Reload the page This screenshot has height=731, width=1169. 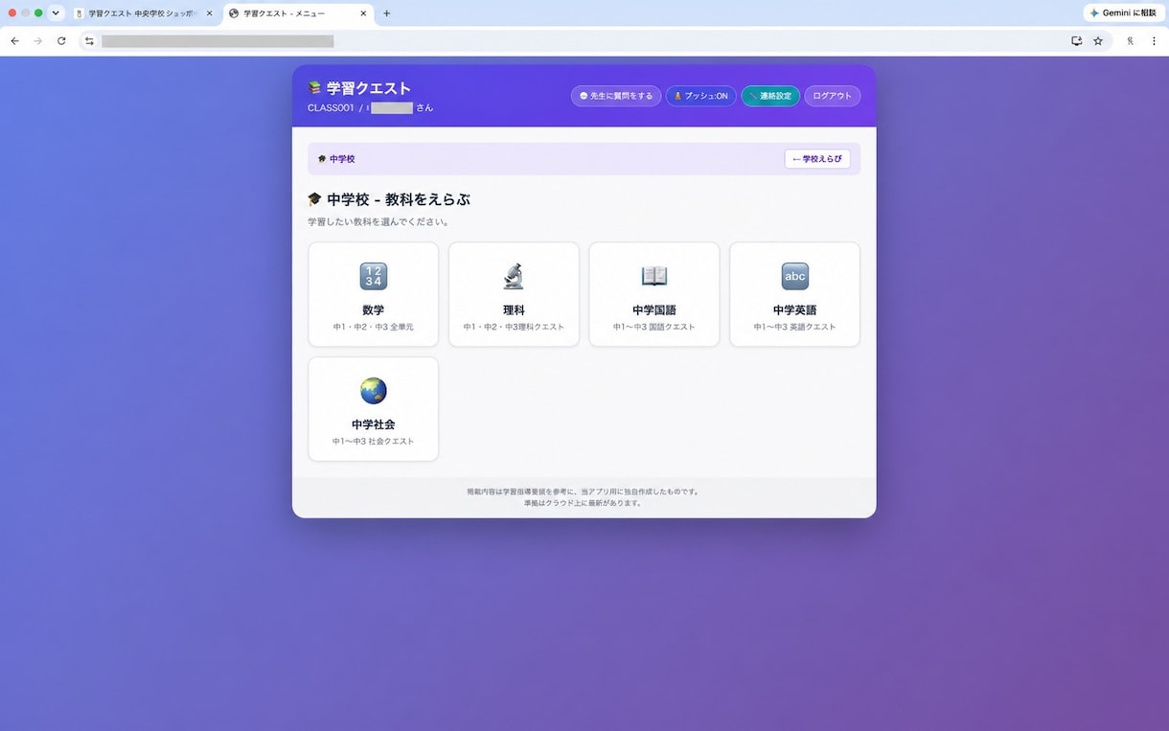61,41
